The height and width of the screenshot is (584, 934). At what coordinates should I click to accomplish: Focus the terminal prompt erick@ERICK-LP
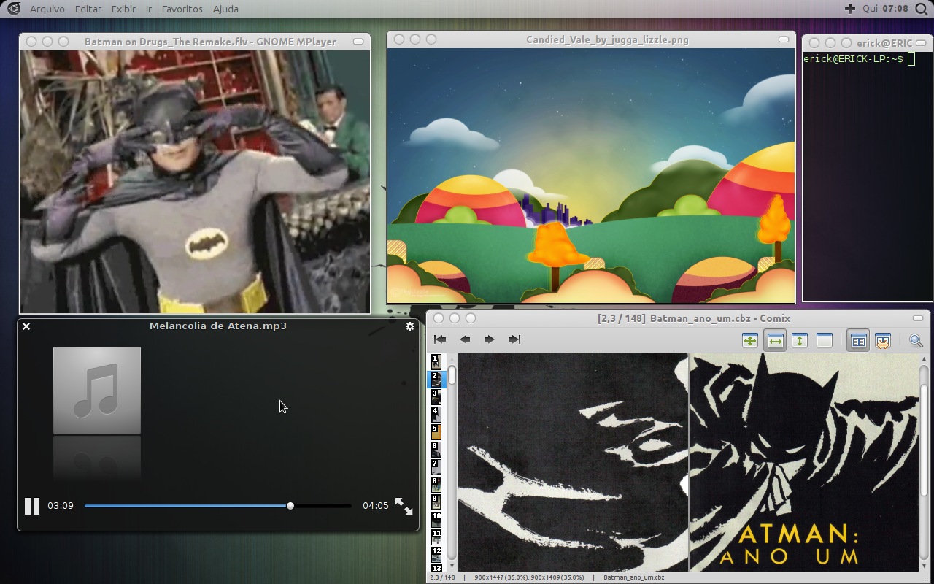[854, 59]
